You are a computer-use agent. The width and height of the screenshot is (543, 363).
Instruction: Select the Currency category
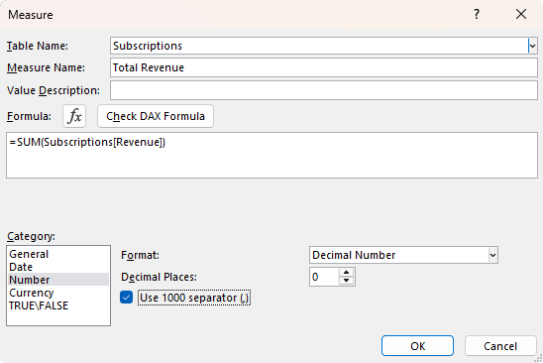coord(58,293)
